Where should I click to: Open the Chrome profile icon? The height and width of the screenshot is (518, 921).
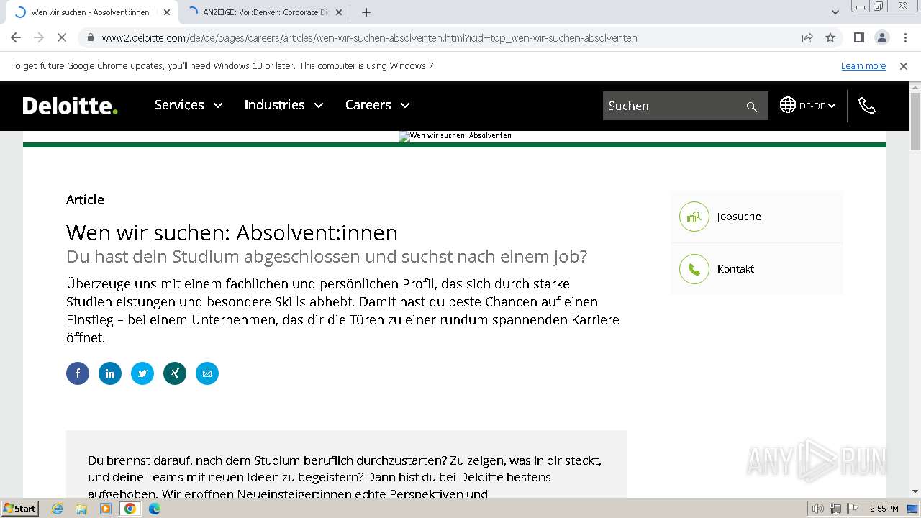tap(881, 37)
